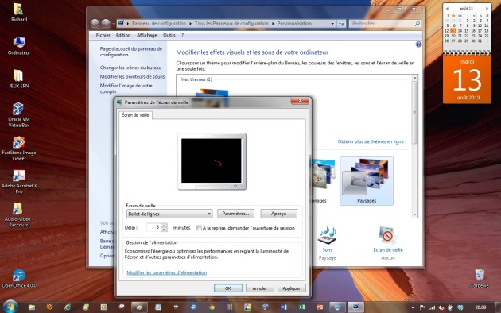Open the Affichage menu
This screenshot has height=313, width=501.
click(146, 35)
